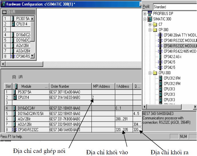The width and height of the screenshot is (197, 156).
Task: Click the DI16xDC24V icon in detail table
Action: pos(15,108)
